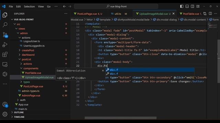Close the Emmet Abbreviation details popup
Viewport: 220px width, 123px height.
tap(103, 71)
